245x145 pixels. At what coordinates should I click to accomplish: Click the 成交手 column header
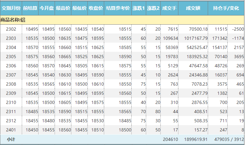pos(169,8)
